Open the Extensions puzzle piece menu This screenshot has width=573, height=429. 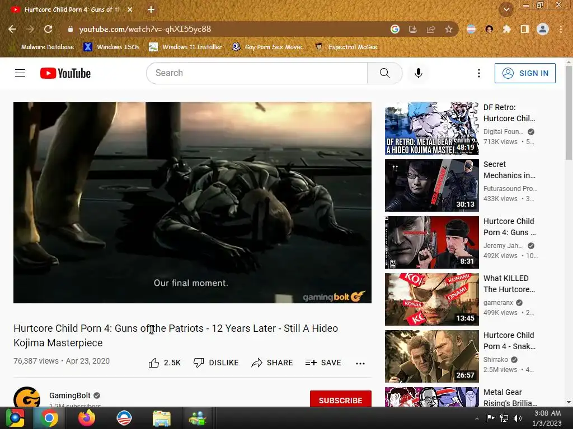[x=506, y=29]
